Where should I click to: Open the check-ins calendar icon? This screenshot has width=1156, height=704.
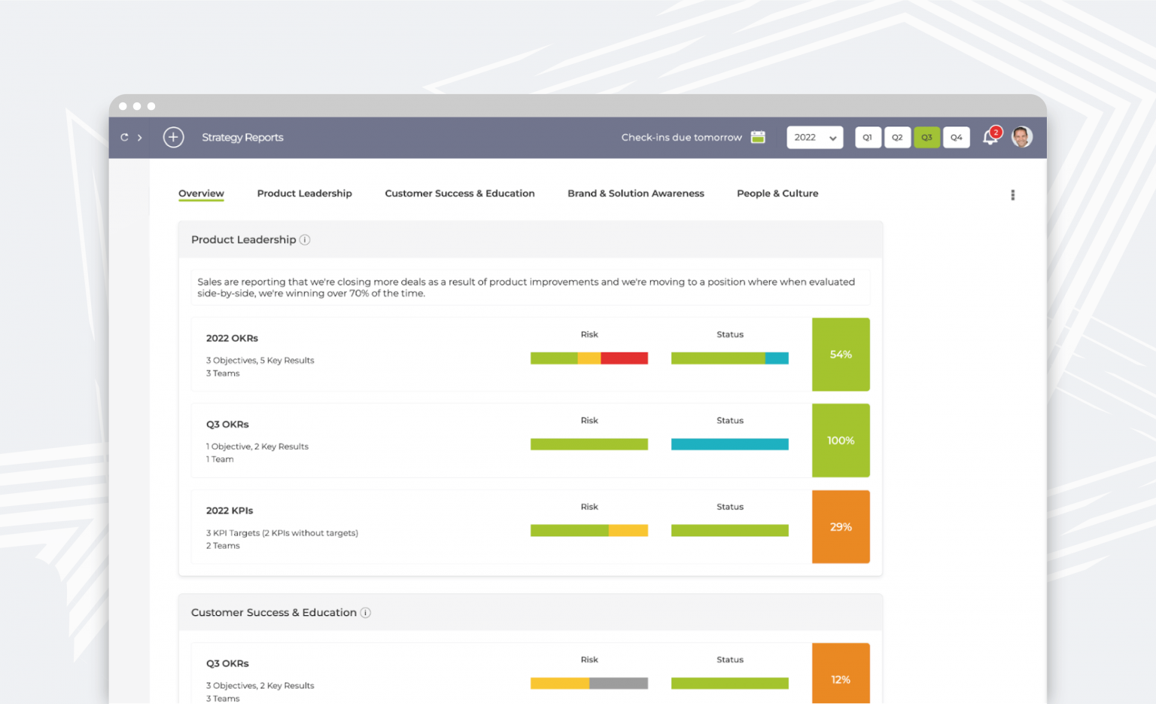click(758, 137)
